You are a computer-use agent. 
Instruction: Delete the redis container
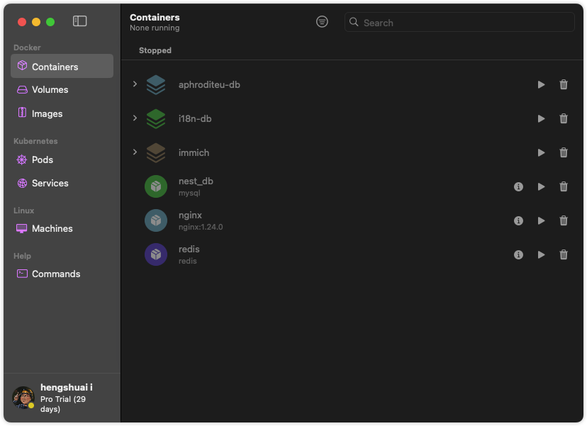(x=564, y=255)
